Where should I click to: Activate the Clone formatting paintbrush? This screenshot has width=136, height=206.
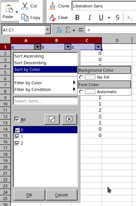click(x=52, y=6)
